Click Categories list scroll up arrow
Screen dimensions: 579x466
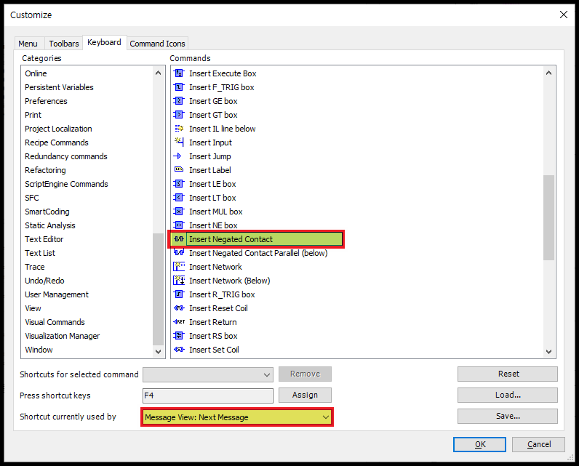158,73
